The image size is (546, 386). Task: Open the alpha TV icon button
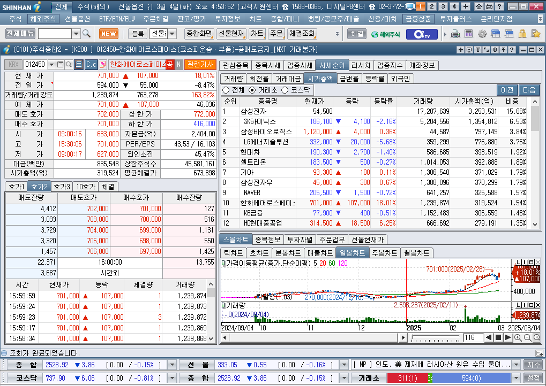(x=422, y=34)
